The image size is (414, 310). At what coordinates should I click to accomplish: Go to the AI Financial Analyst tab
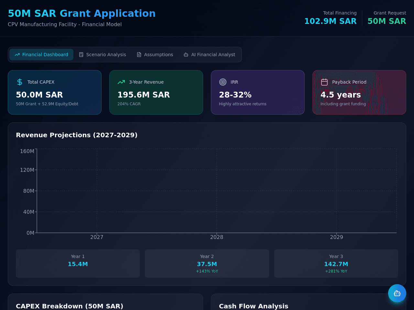coord(209,55)
